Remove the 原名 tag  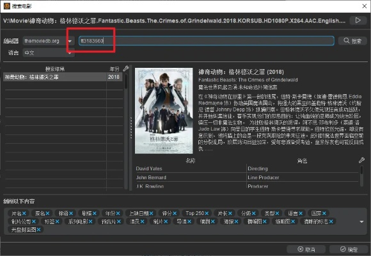(x=47, y=213)
